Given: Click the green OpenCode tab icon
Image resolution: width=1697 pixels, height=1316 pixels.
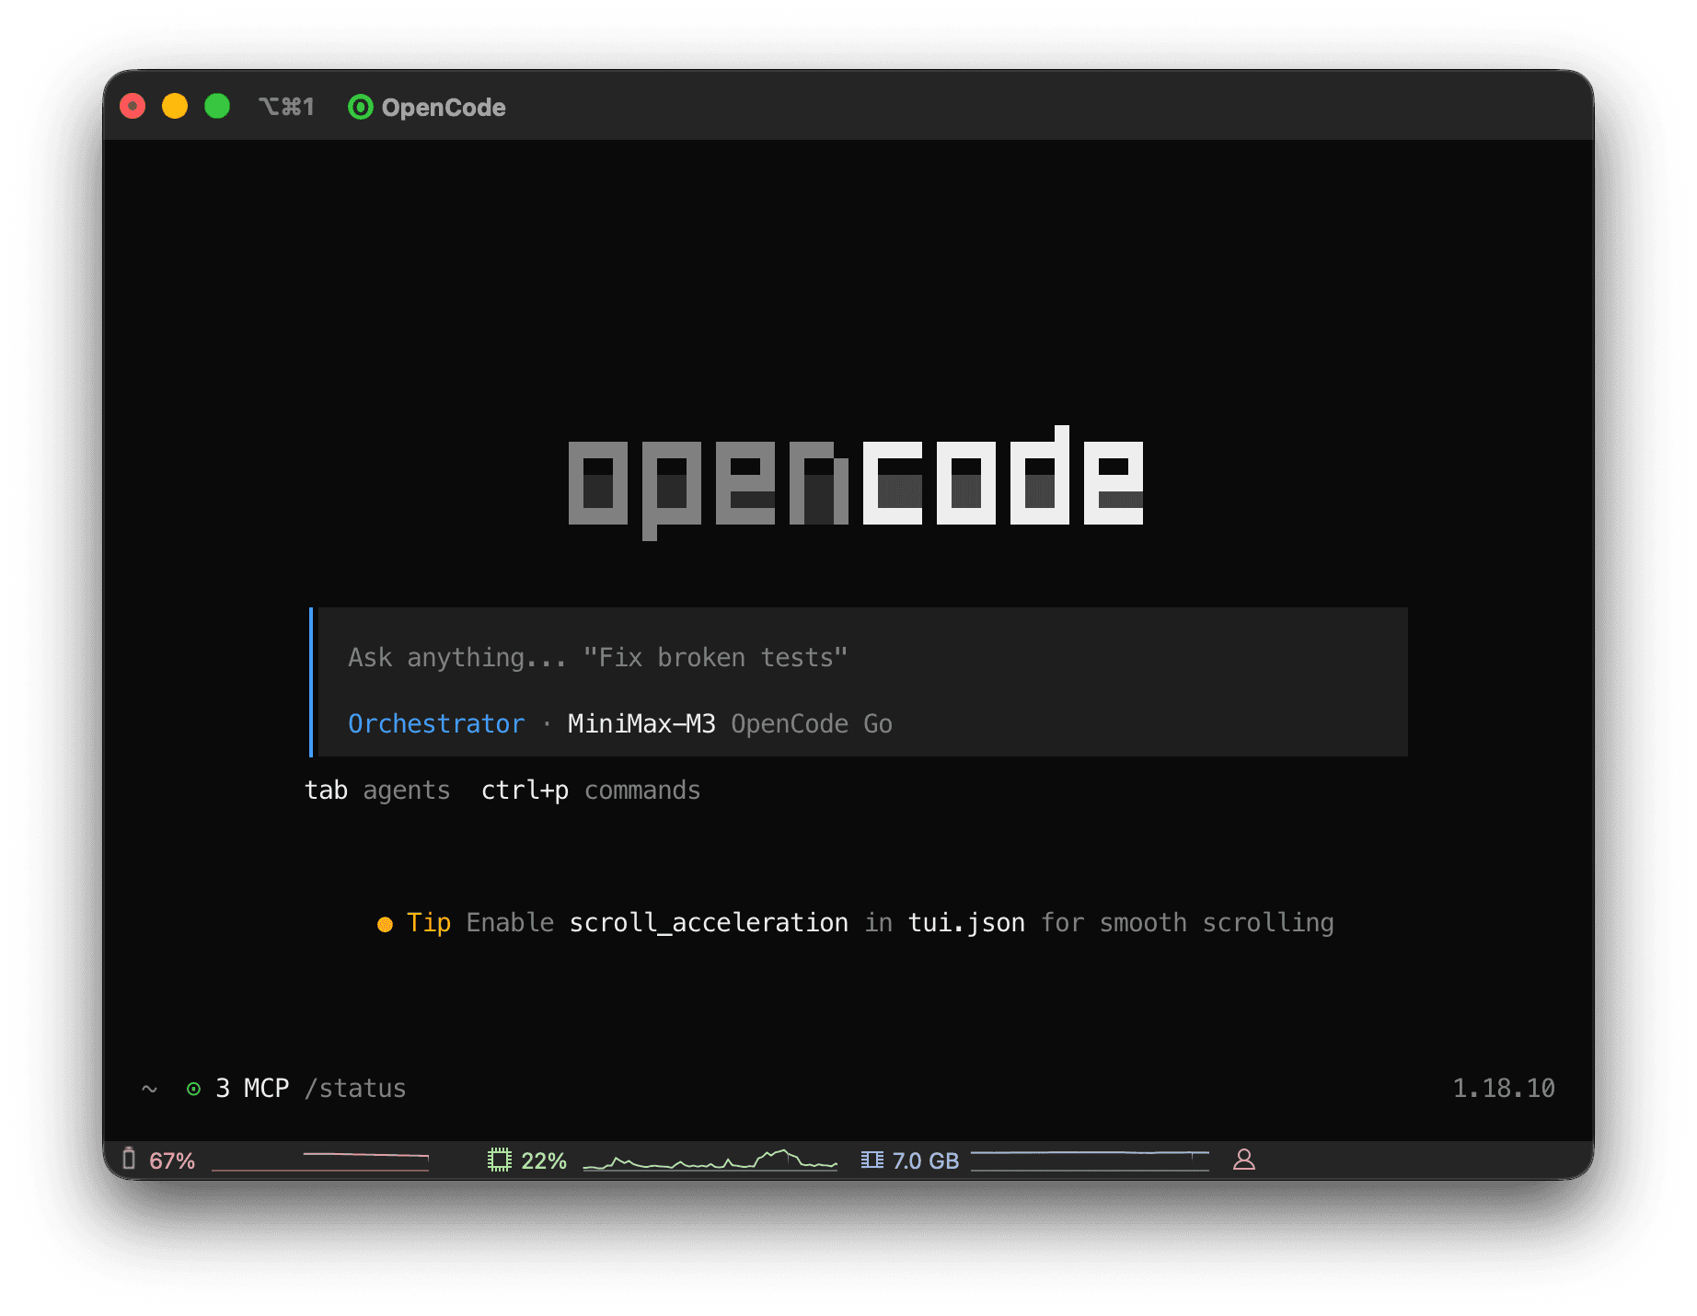Looking at the screenshot, I should [x=360, y=108].
